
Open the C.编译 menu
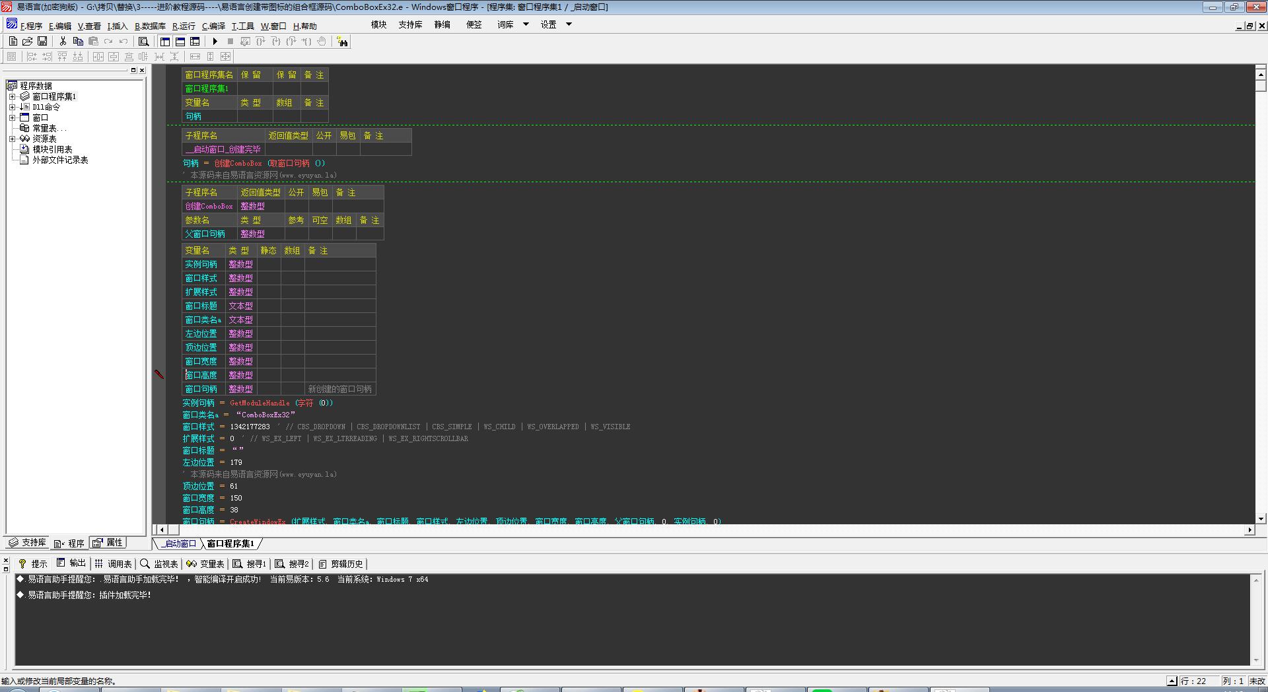point(213,26)
